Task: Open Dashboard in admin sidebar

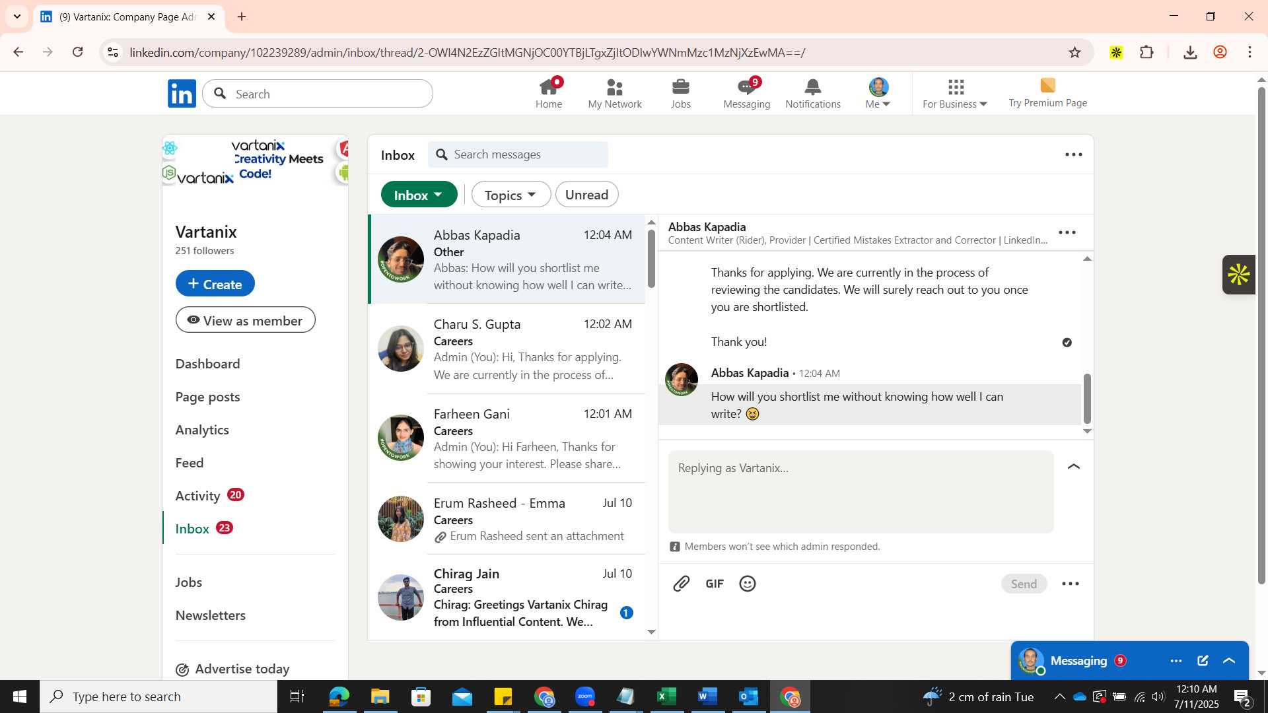Action: (207, 364)
